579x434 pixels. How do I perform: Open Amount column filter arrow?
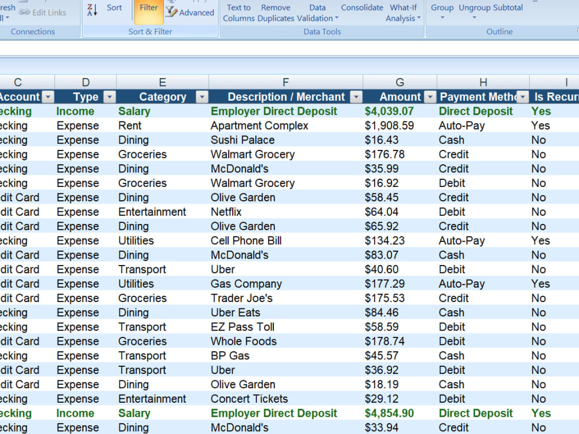point(430,97)
